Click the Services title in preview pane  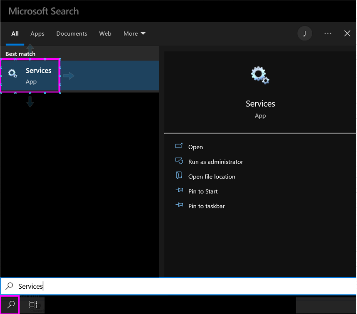click(260, 104)
